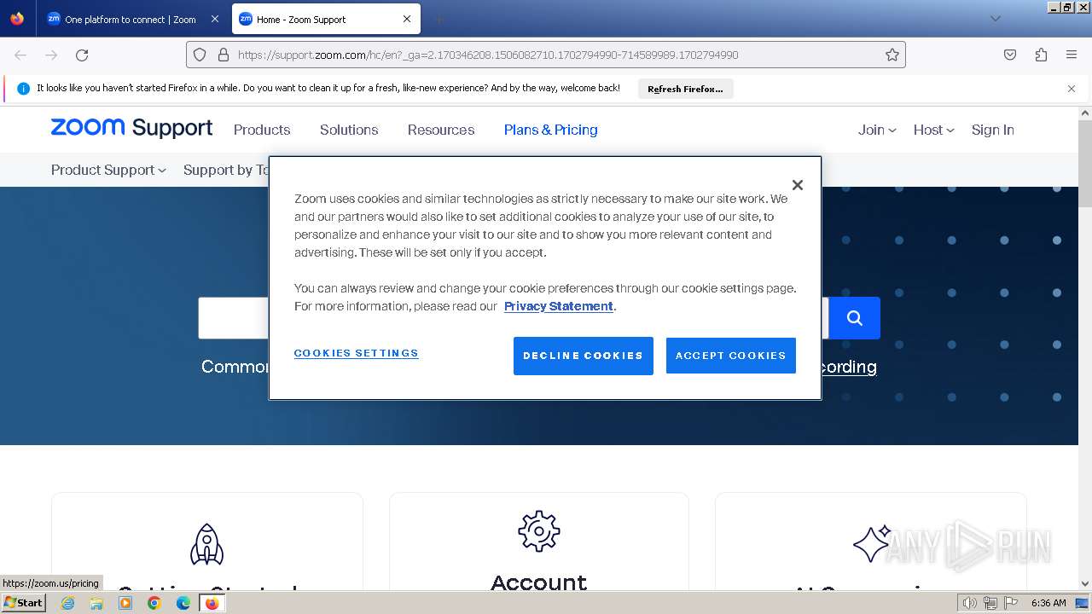
Task: Open Internet Explorer from the taskbar
Action: [x=67, y=603]
